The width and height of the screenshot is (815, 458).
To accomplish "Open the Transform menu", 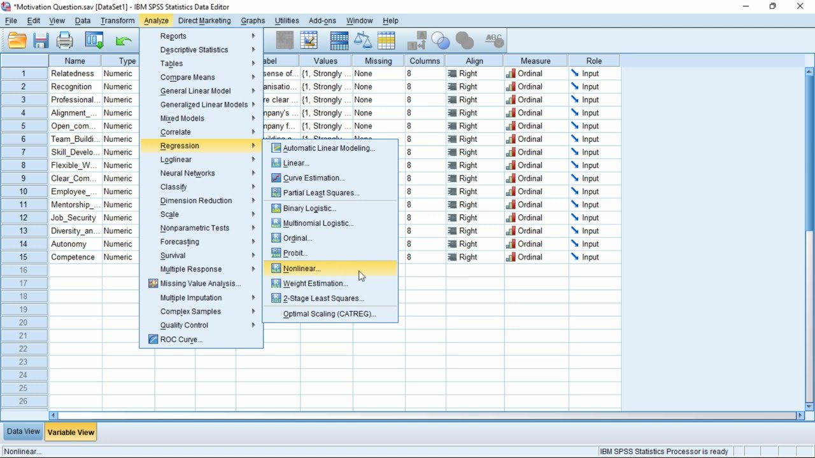I will tap(117, 20).
